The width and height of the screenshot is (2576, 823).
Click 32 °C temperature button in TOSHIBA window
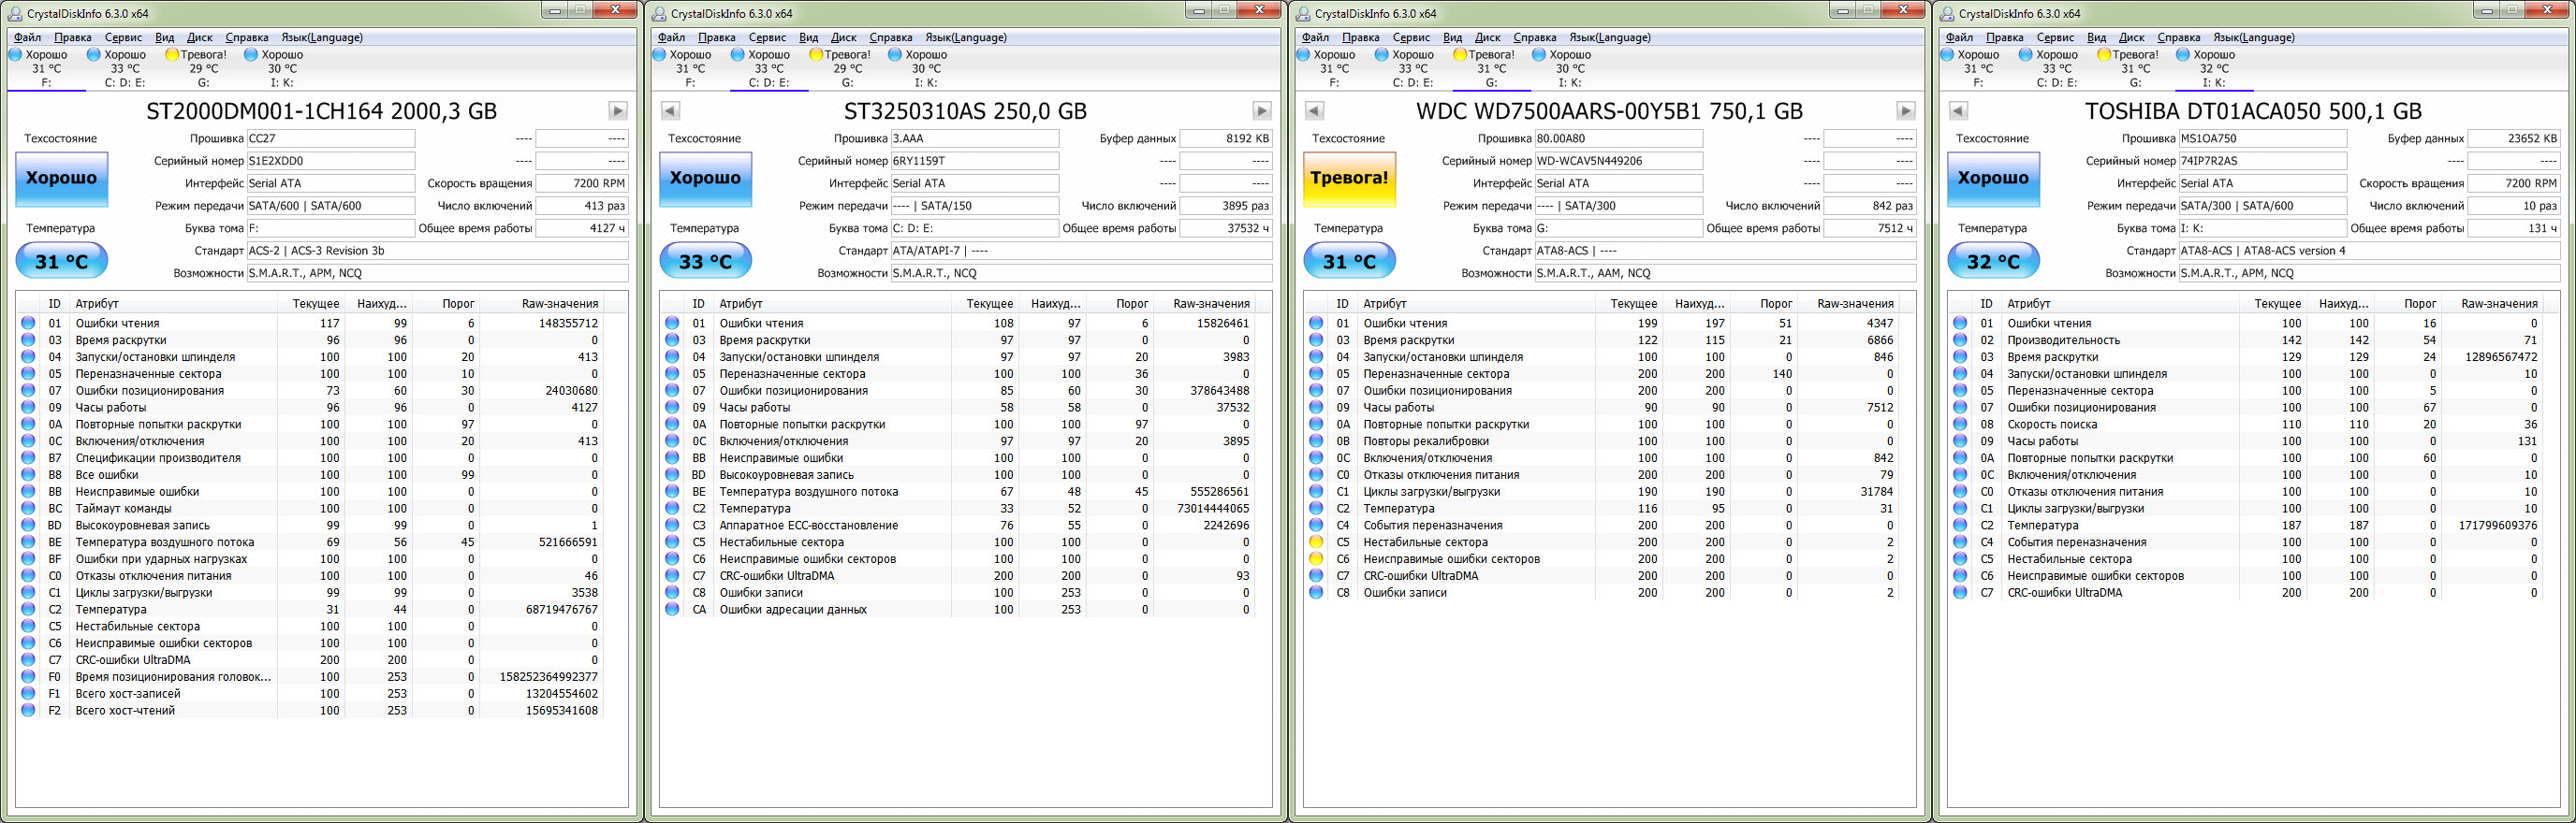(1993, 262)
